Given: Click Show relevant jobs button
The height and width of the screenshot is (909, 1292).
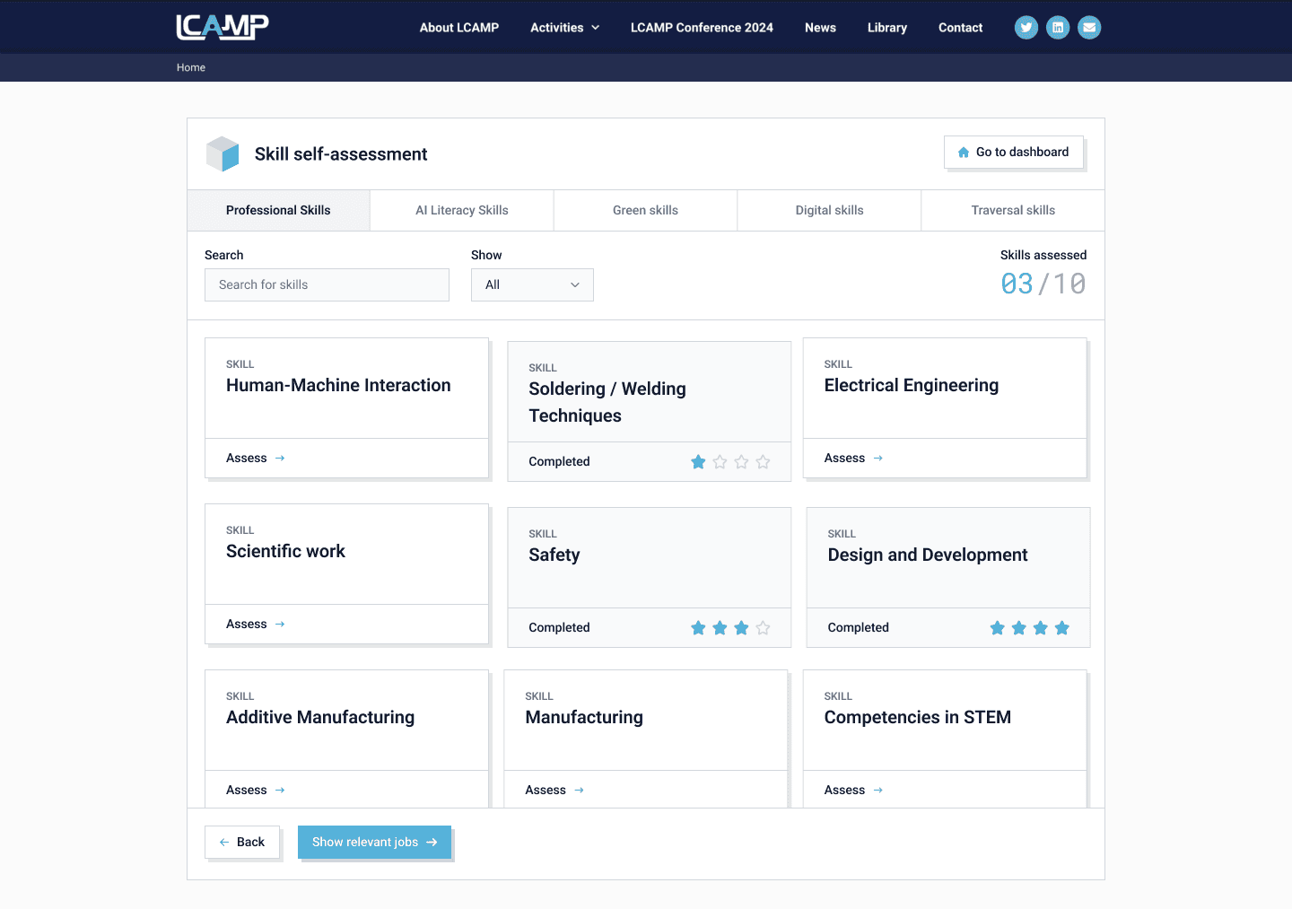Looking at the screenshot, I should tap(374, 842).
